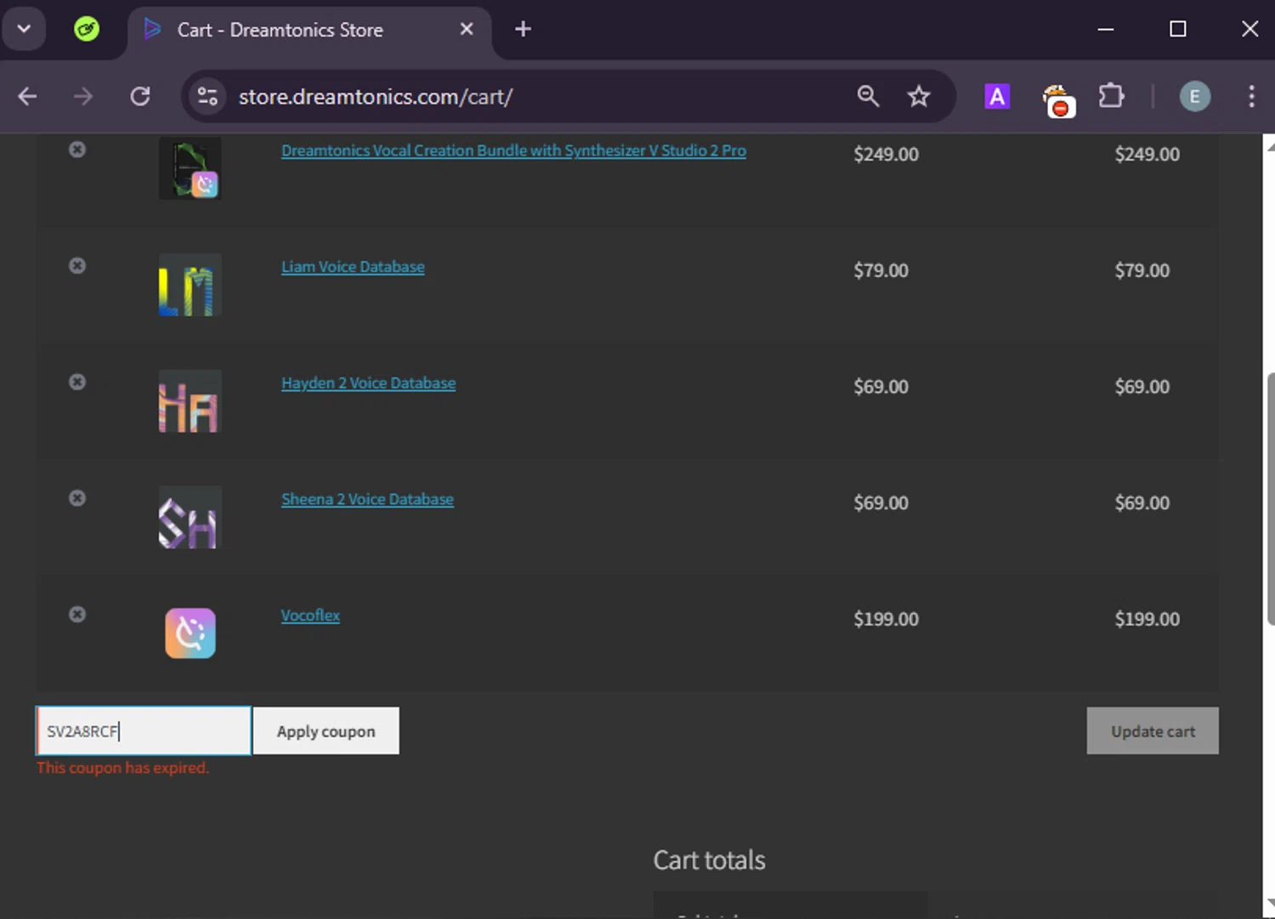Viewport: 1275px width, 919px height.
Task: Select the Hayden 2 $69.00 subtotal
Action: point(1142,387)
